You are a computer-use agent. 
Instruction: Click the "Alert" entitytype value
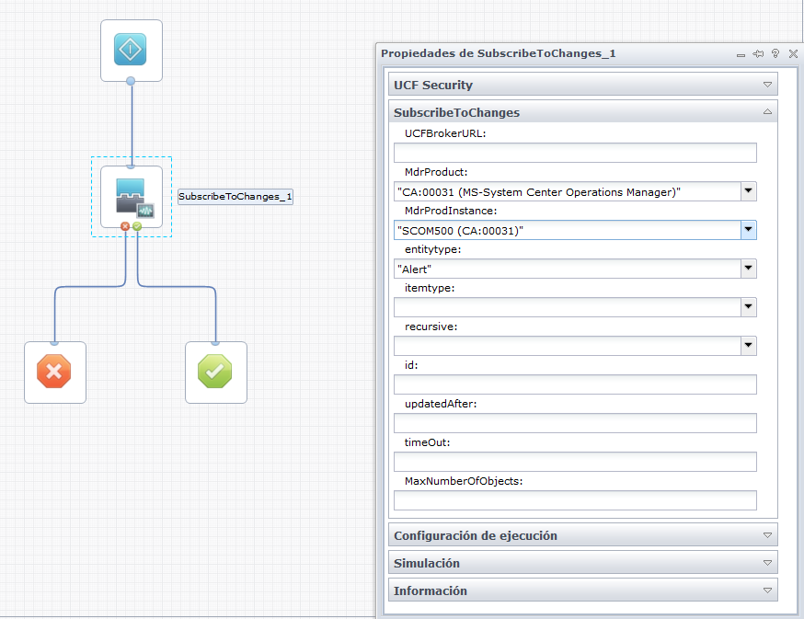click(x=414, y=269)
